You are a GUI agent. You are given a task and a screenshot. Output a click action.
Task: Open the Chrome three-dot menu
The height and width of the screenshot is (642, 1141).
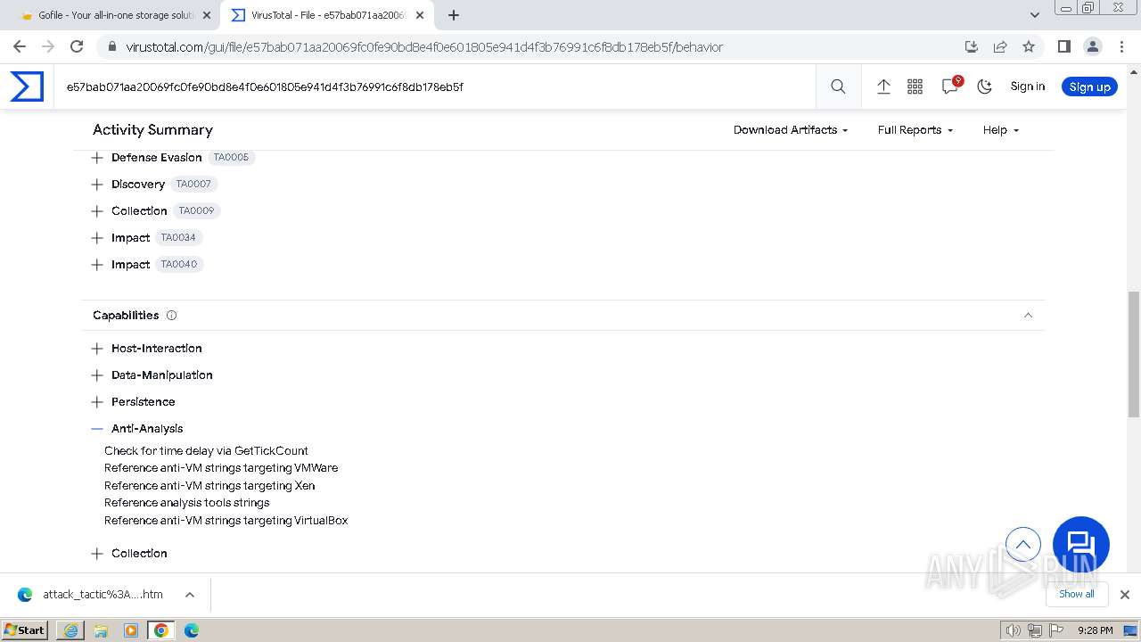pyautogui.click(x=1121, y=46)
